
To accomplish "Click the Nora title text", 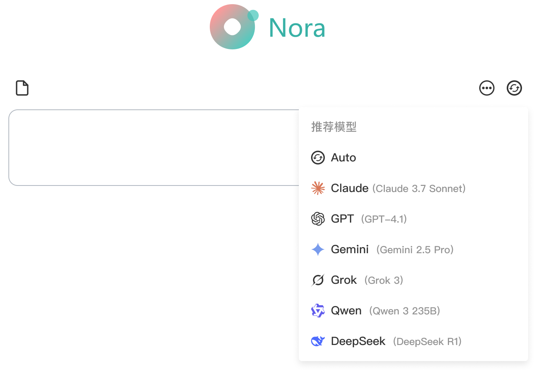I will tap(297, 28).
